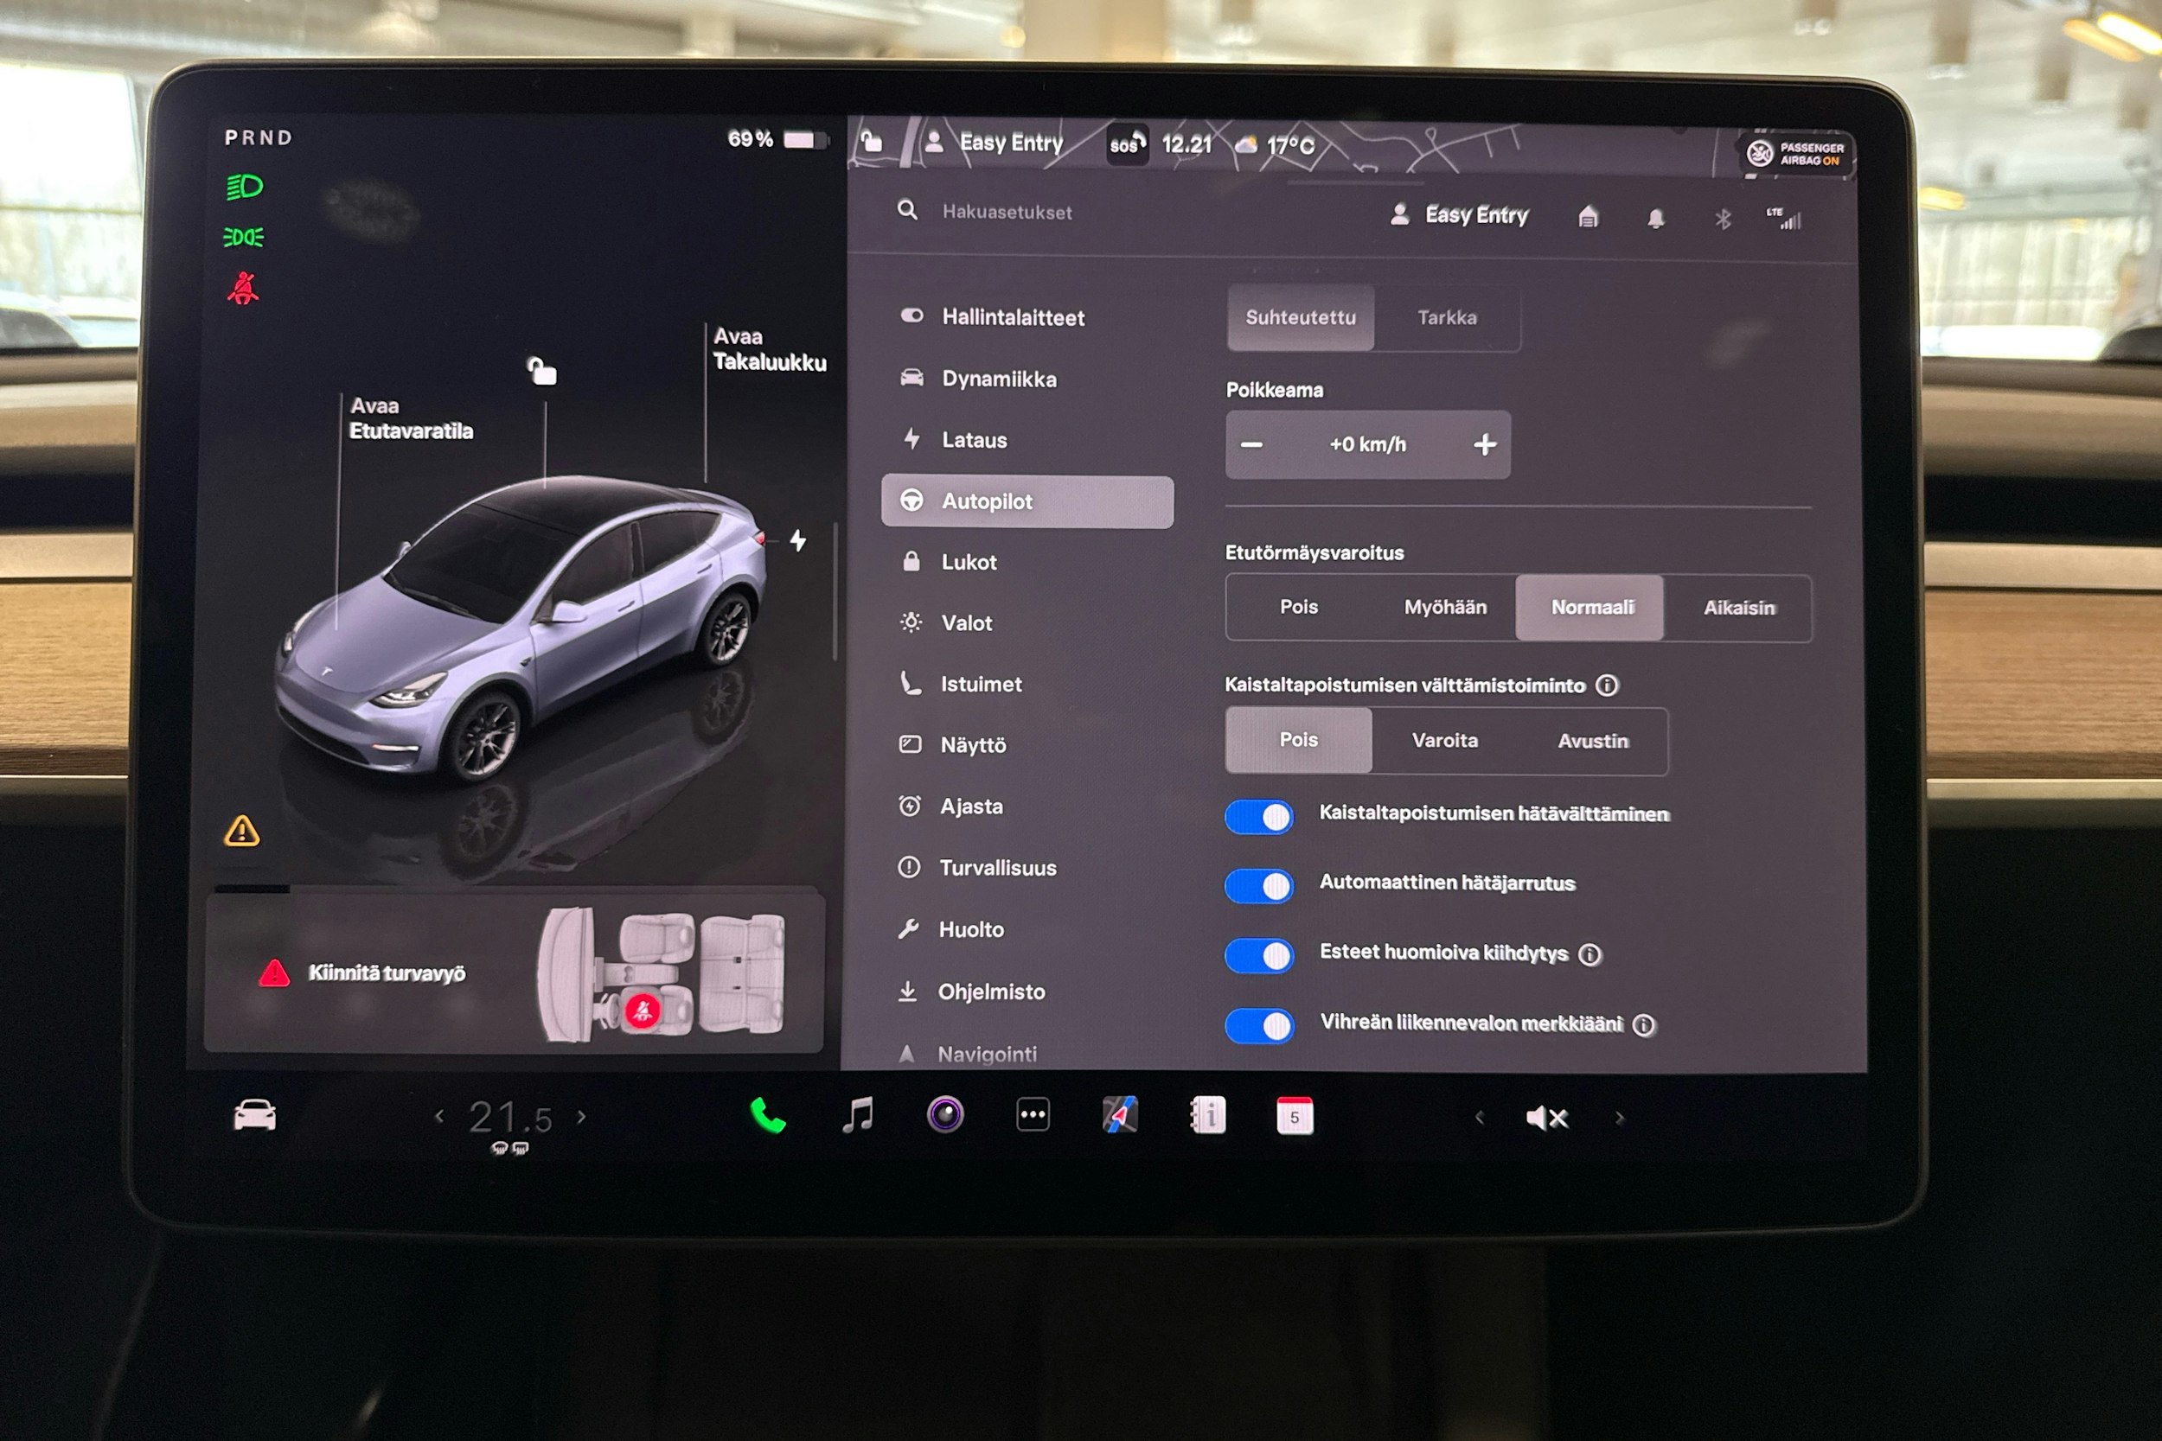Open Easy Entry driver profile in settings header
Screen dimensions: 2162x1441
point(1459,215)
